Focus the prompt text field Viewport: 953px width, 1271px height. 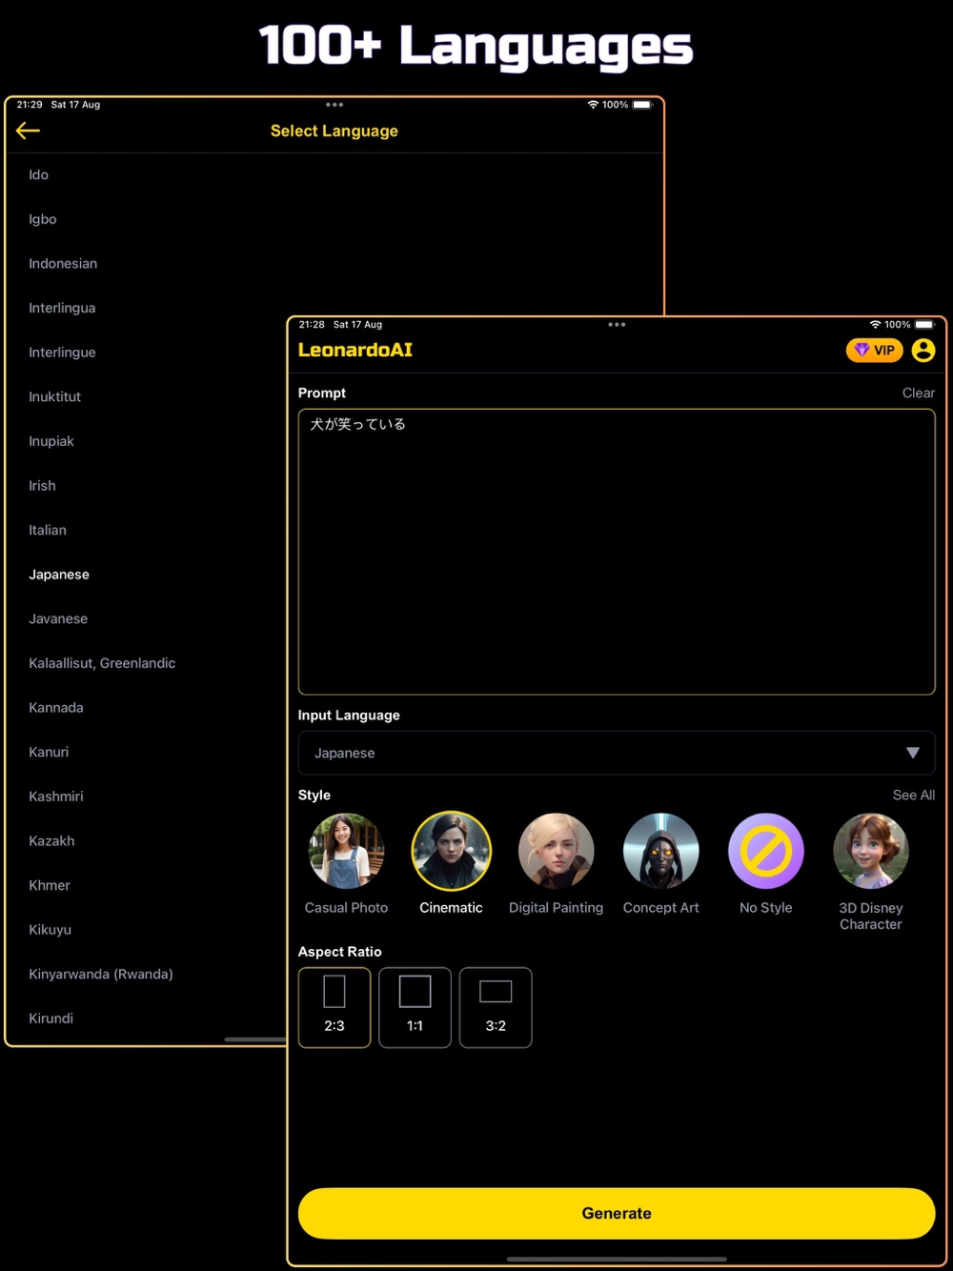pos(617,552)
